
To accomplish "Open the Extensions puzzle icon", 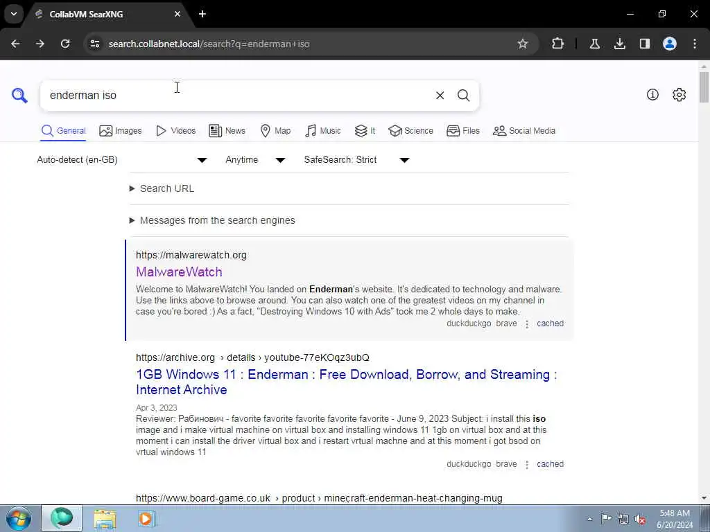I will point(558,44).
